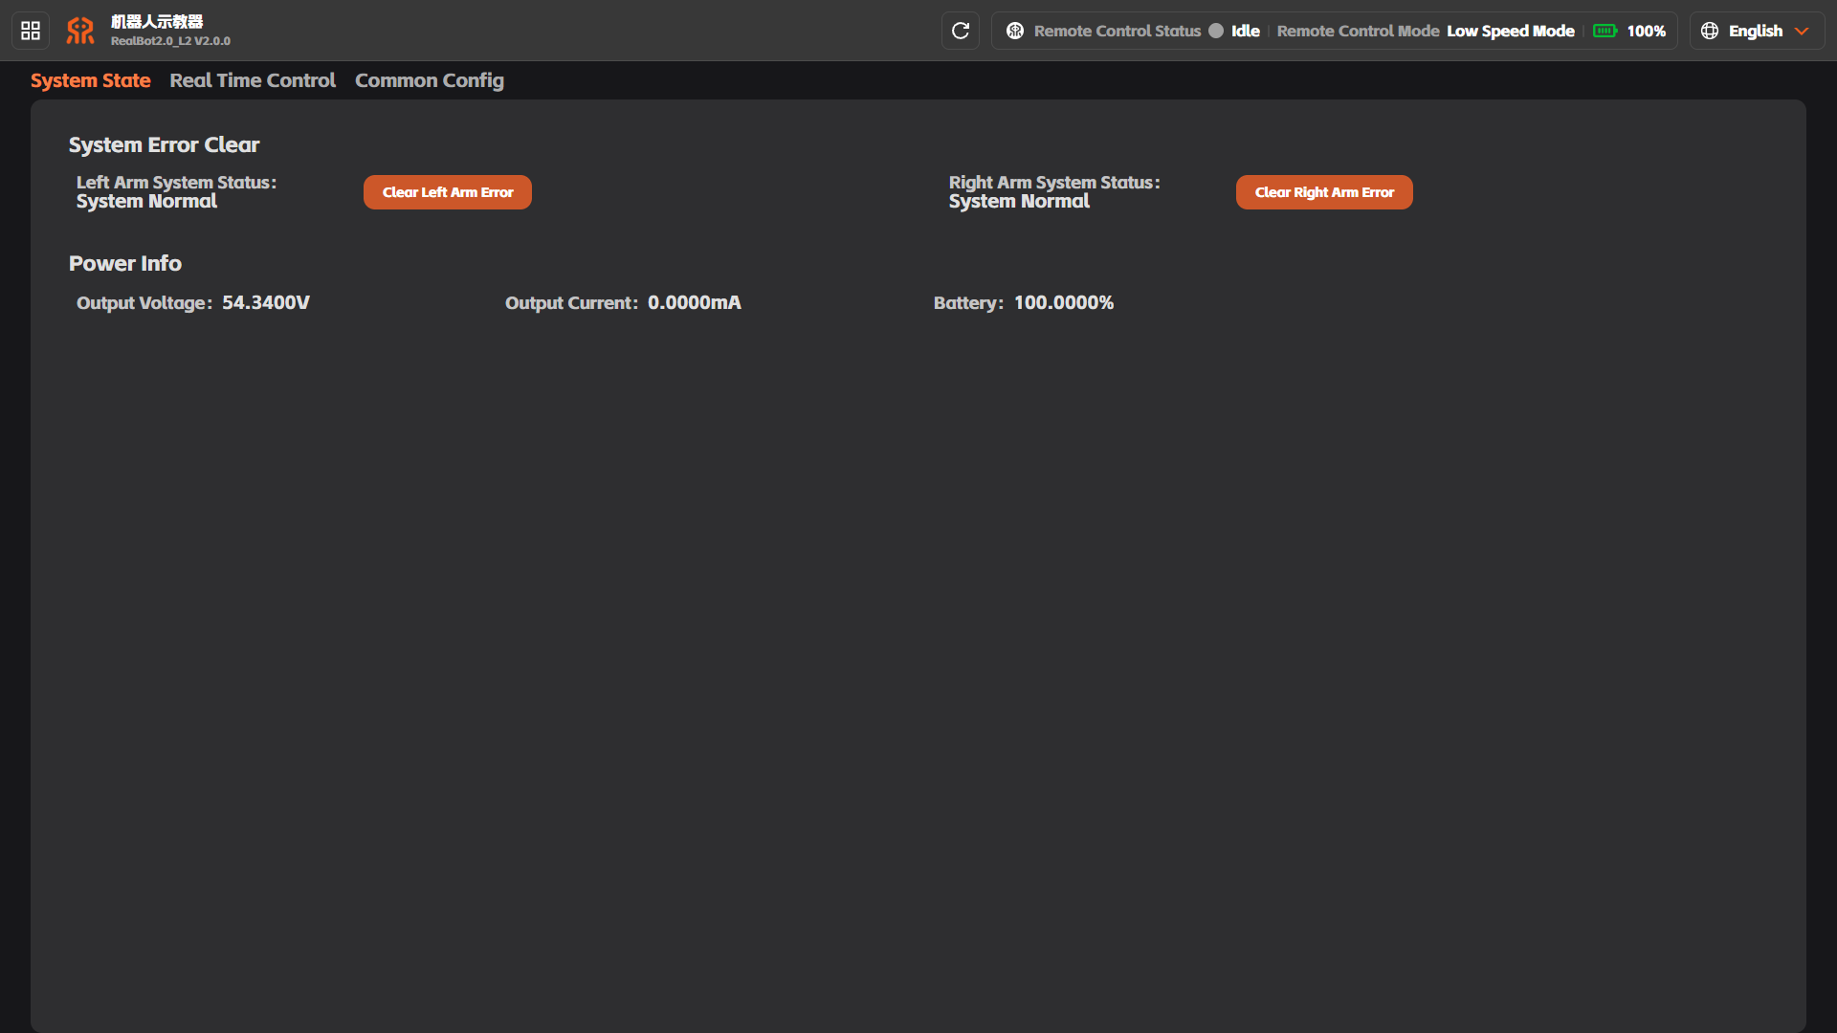Click the Power Info heading
The height and width of the screenshot is (1033, 1837).
click(125, 263)
